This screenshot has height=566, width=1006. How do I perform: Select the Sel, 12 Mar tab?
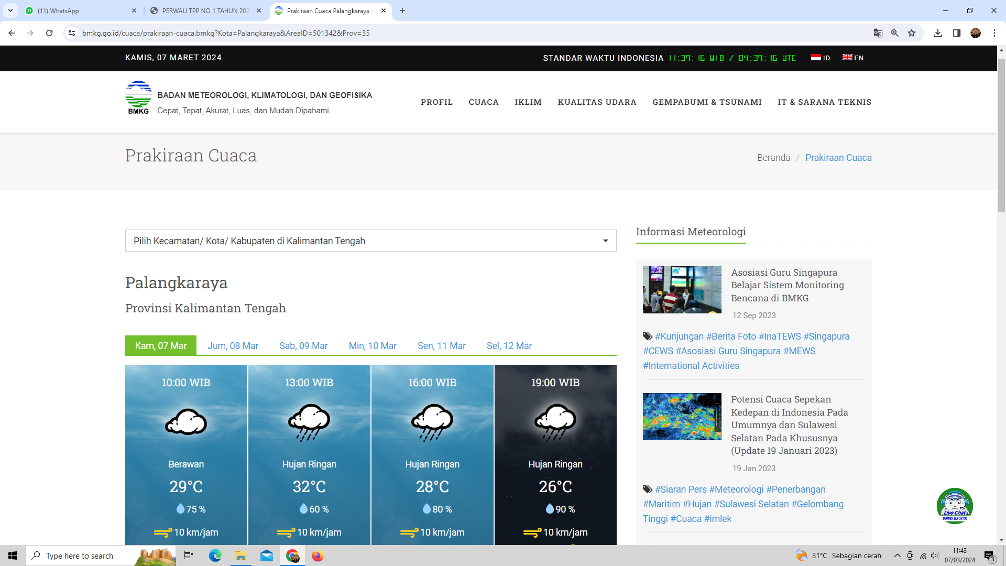[509, 345]
